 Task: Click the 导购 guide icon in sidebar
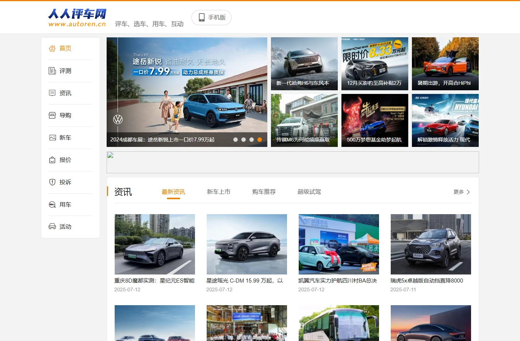52,115
